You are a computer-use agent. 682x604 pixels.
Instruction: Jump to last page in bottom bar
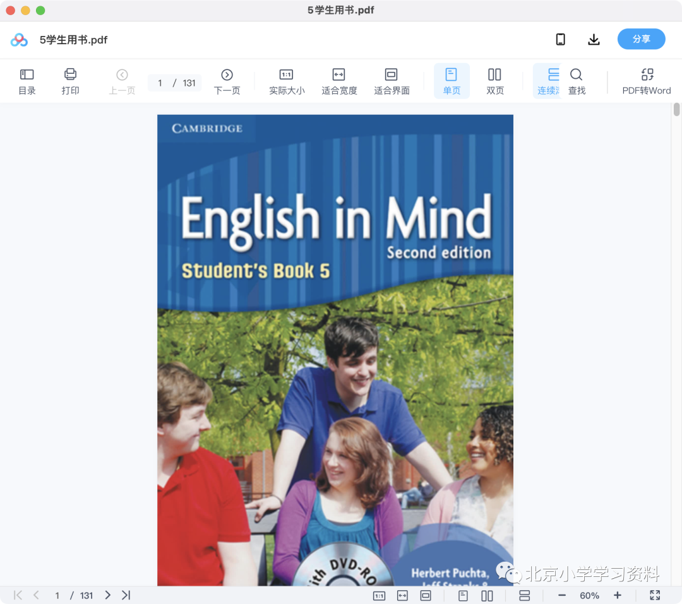[126, 595]
